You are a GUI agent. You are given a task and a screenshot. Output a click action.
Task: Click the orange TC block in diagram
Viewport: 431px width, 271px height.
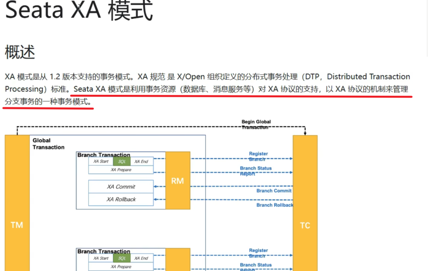(305, 225)
